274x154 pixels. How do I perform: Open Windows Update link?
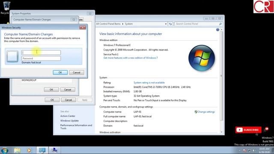pos(69,121)
